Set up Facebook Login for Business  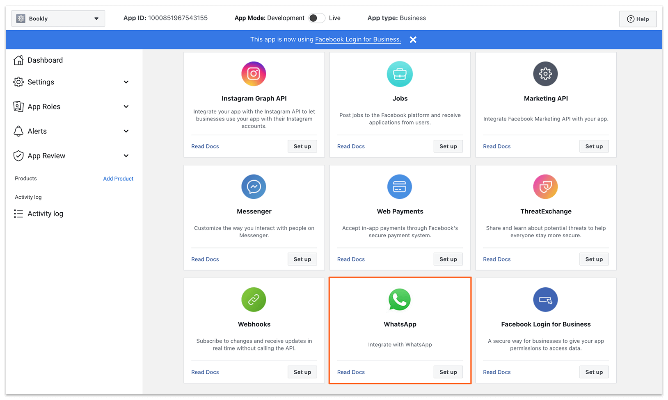[594, 372]
